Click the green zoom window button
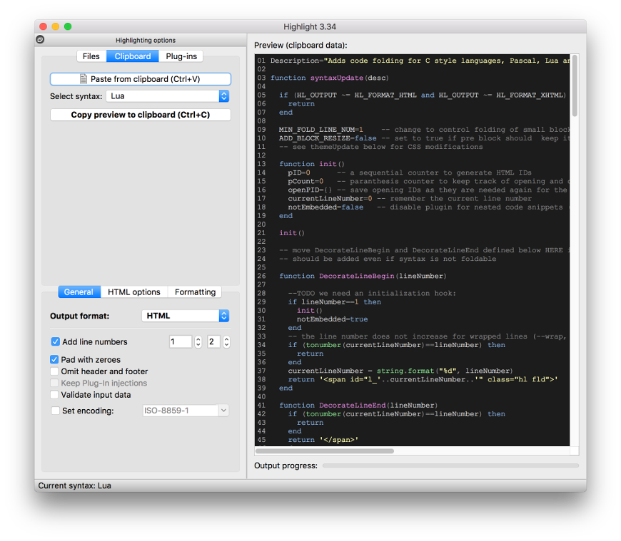Image resolution: width=621 pixels, height=541 pixels. click(x=68, y=26)
